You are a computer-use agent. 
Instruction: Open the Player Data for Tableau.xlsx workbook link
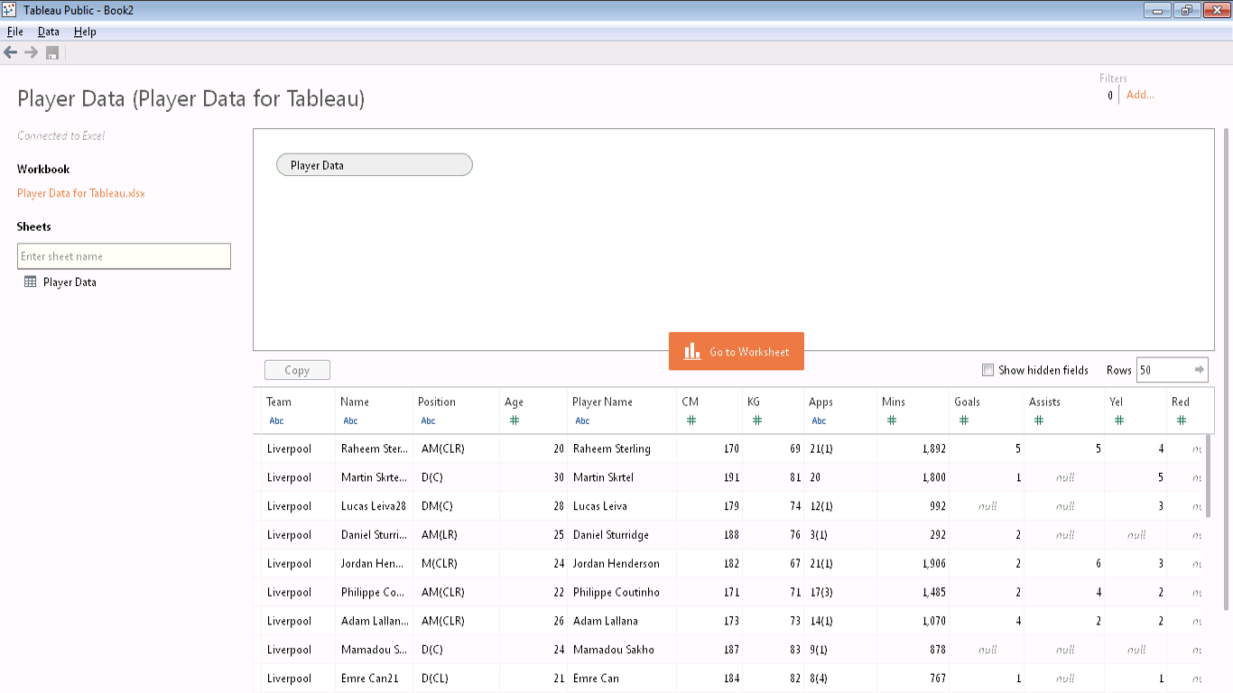(x=81, y=193)
